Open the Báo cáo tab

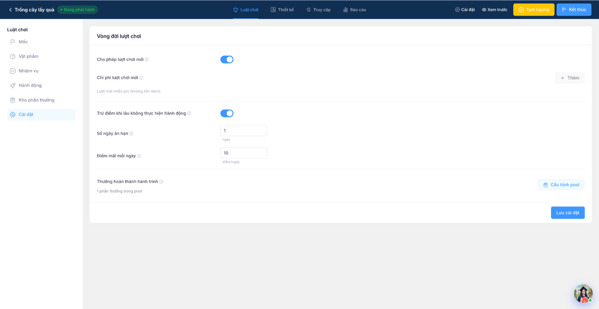[355, 10]
